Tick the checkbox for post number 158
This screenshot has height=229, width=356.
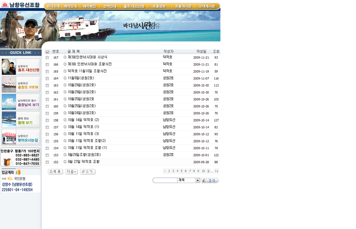[x=47, y=120]
